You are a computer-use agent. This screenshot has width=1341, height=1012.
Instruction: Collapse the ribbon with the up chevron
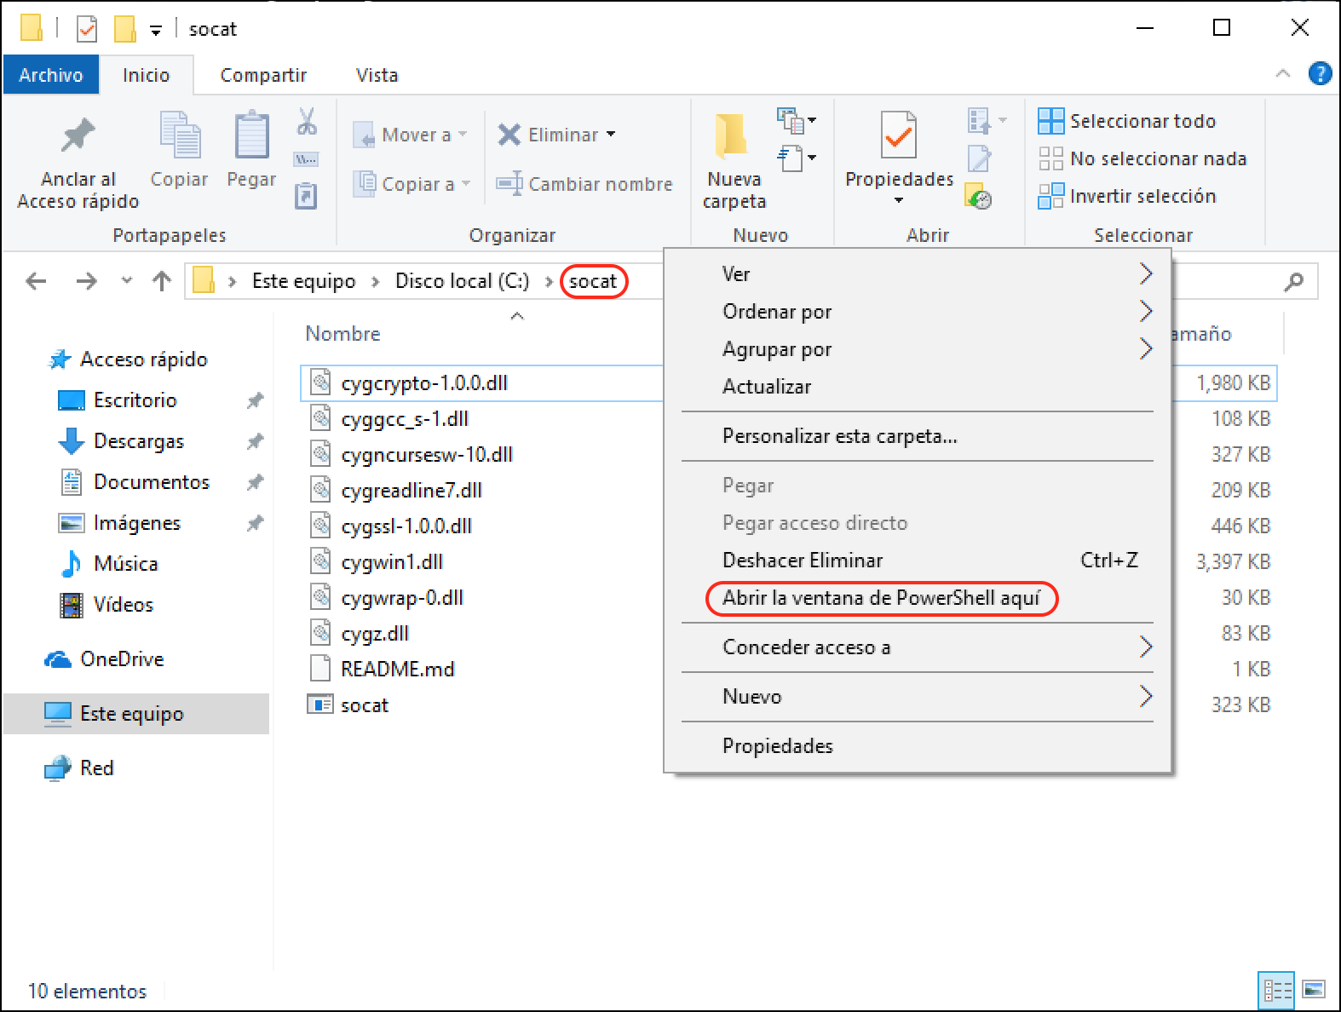[1282, 74]
